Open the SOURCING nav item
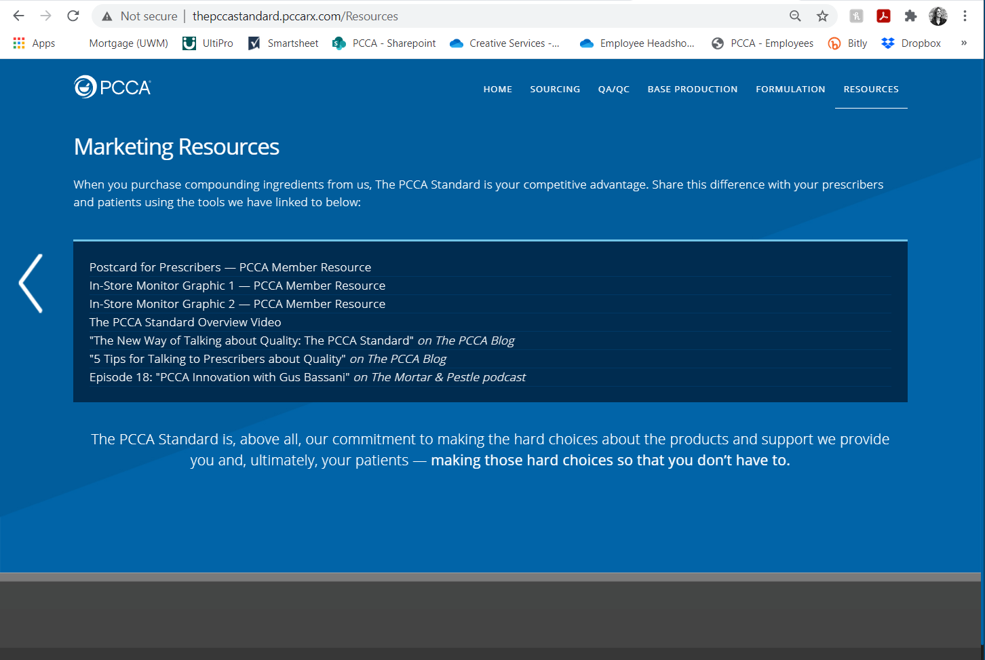This screenshot has width=985, height=660. 555,89
